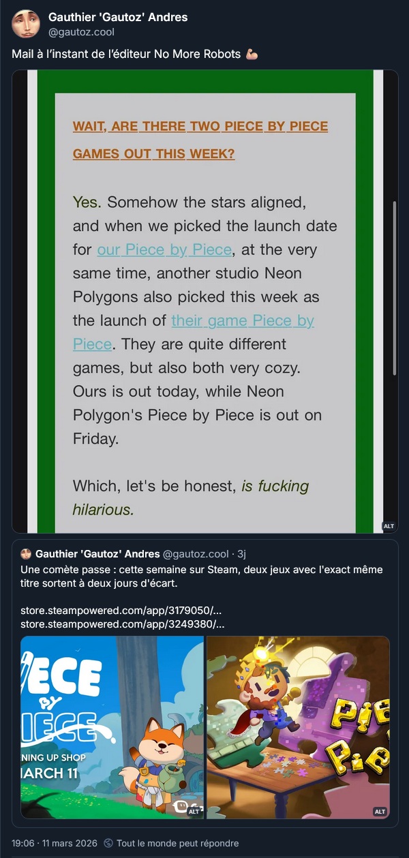Image resolution: width=409 pixels, height=858 pixels.
Task: Click small avatar in the quoted post
Action: coord(27,553)
